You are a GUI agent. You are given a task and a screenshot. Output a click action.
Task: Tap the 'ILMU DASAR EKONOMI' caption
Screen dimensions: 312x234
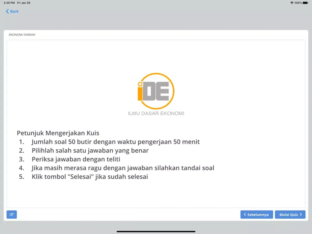156,114
